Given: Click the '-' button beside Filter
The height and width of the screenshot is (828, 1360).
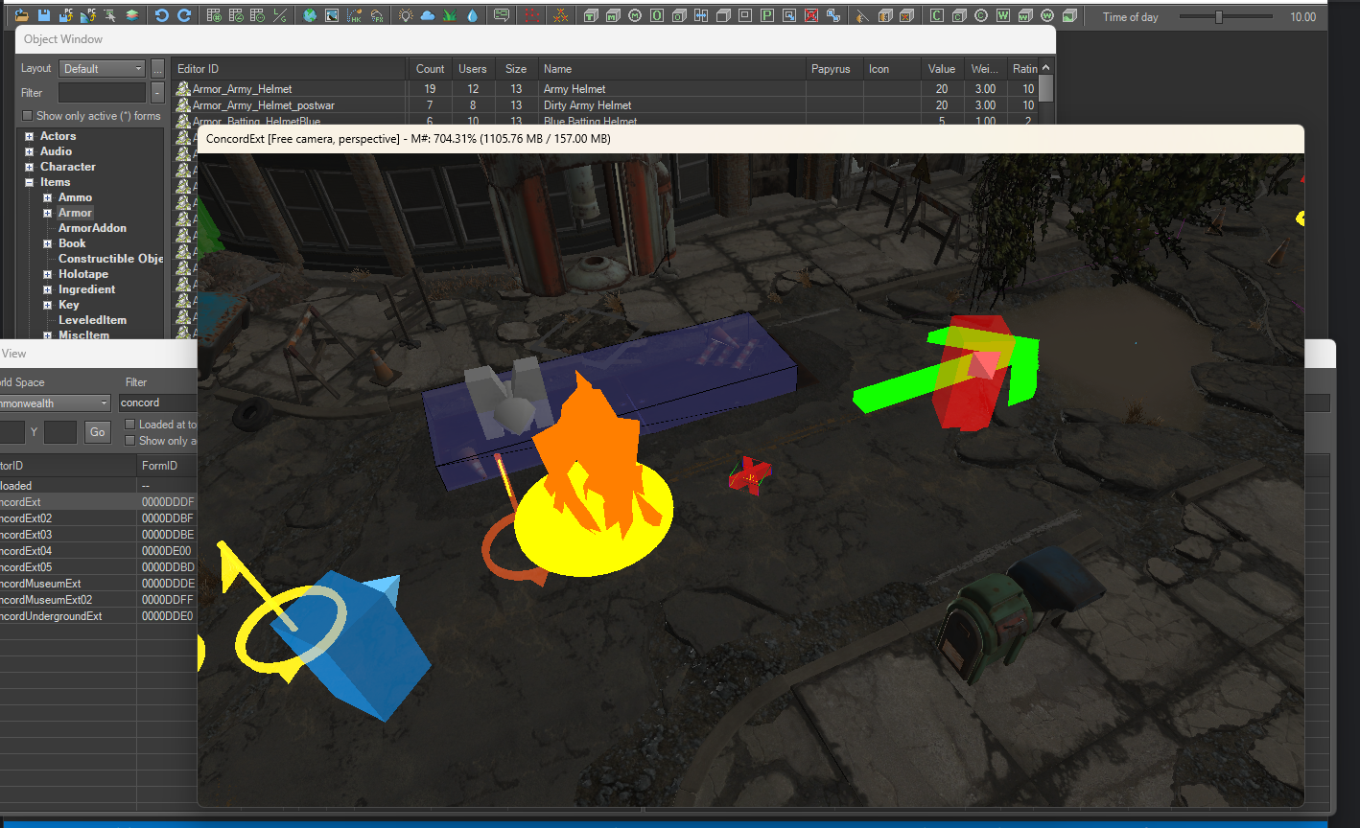Looking at the screenshot, I should [157, 93].
